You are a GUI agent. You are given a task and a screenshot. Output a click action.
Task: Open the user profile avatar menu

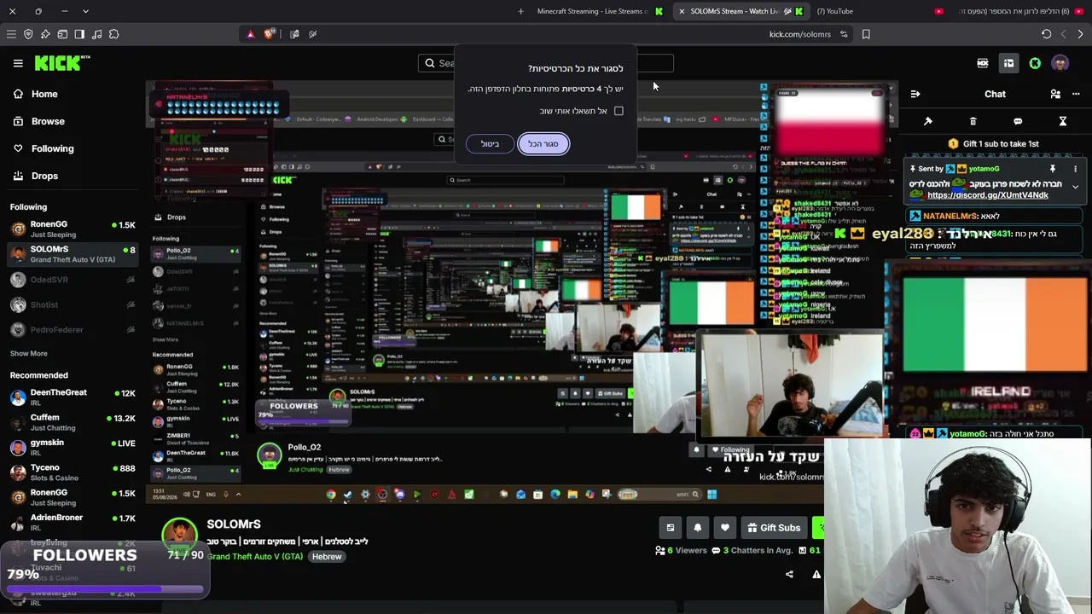(x=1060, y=63)
